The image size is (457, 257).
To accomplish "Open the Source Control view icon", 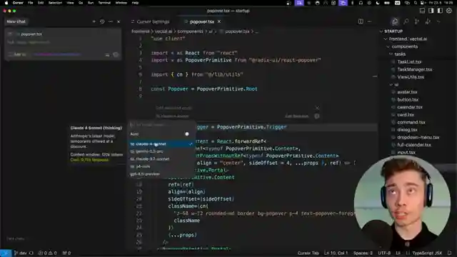I will [x=417, y=21].
